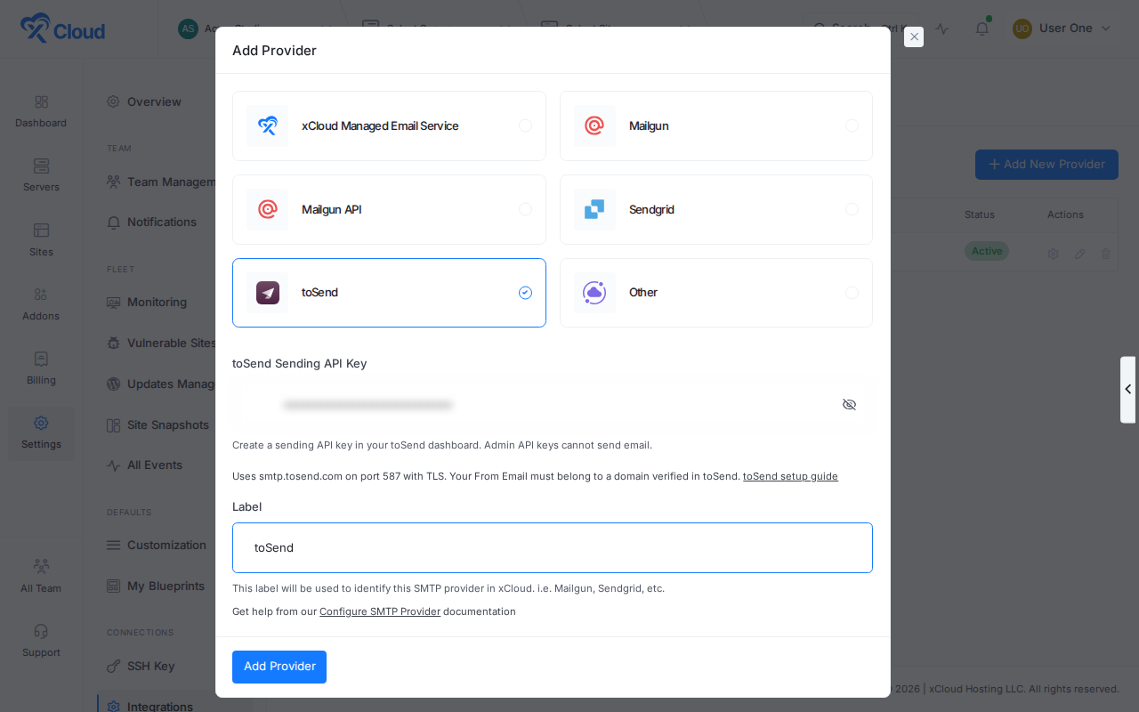Click the Mailgun API logo icon
Screen dimensions: 1139x712
pos(267,209)
